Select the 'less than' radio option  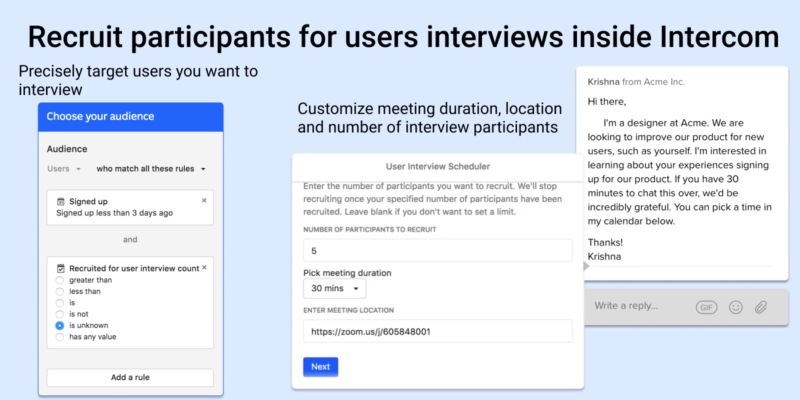coord(59,291)
